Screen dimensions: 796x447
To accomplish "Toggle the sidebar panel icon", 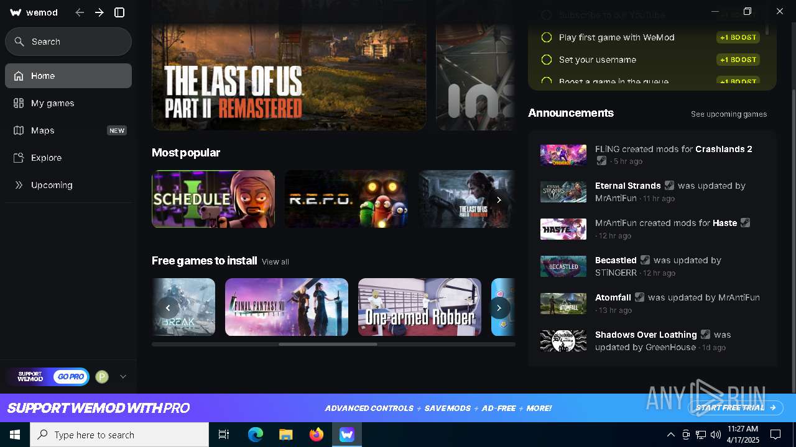I will [120, 12].
